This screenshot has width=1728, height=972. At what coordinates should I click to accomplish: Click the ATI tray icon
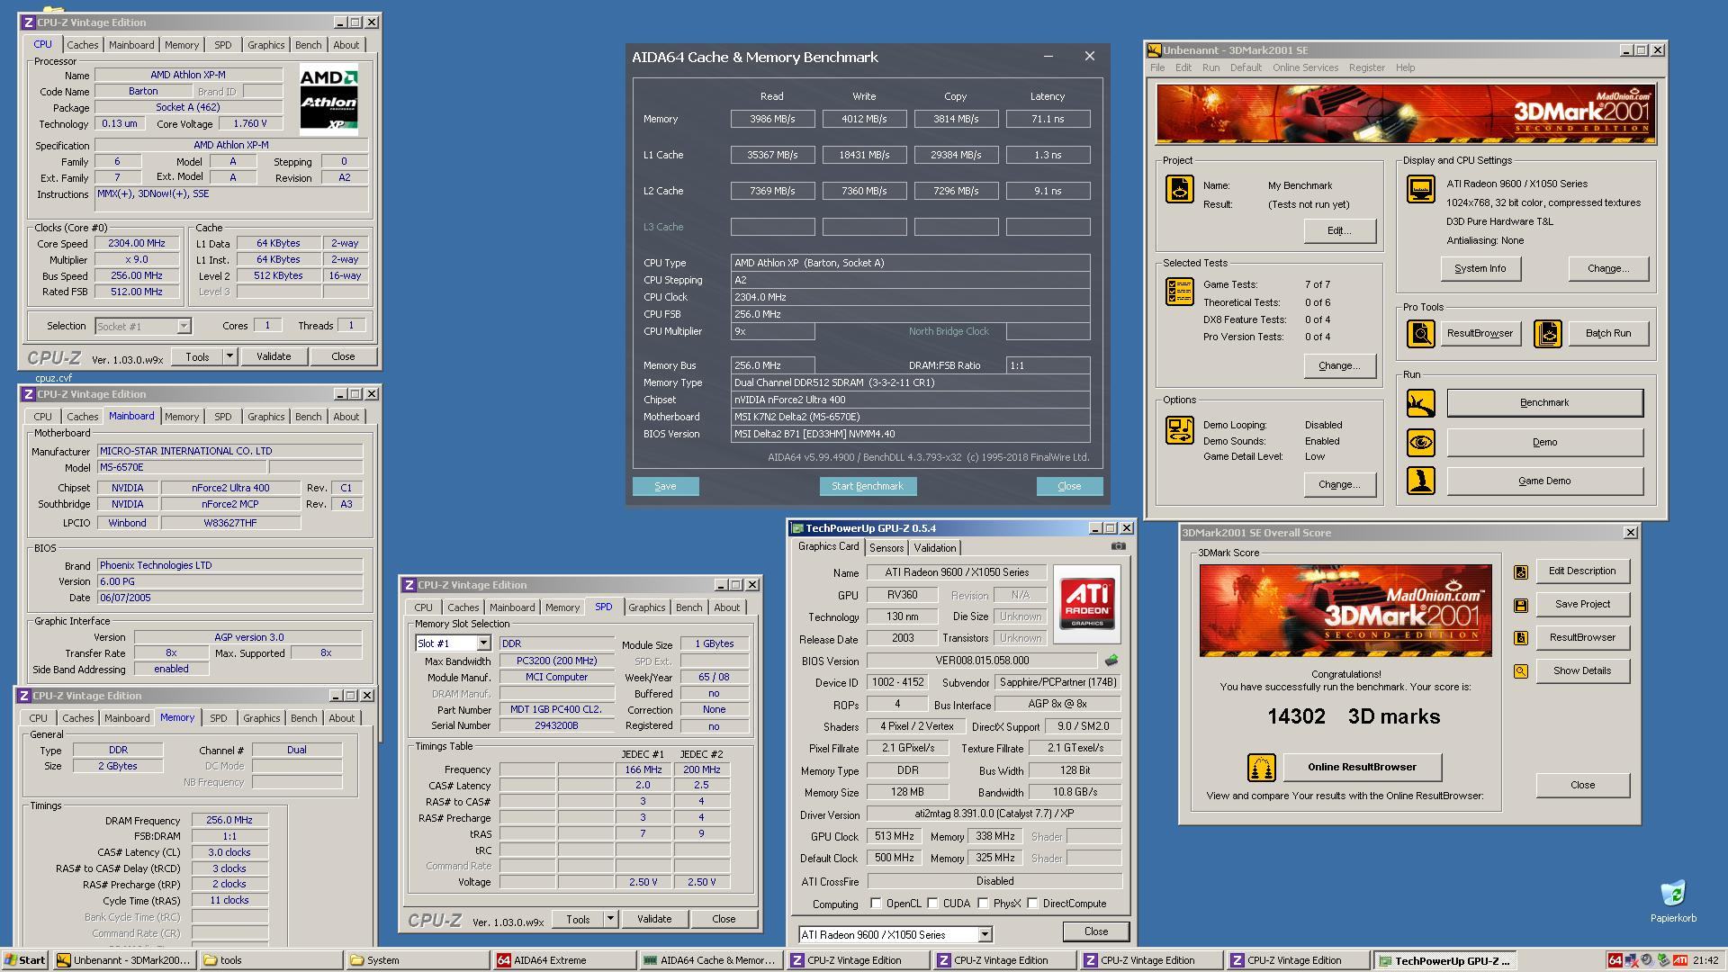tap(1680, 960)
